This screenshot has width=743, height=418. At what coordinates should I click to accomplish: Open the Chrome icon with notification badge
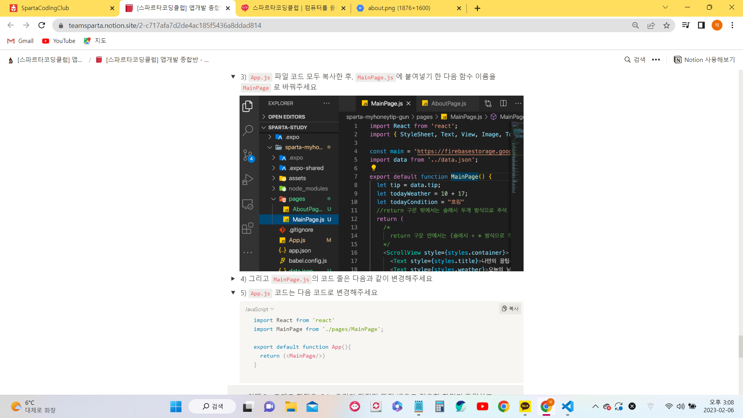click(x=546, y=406)
